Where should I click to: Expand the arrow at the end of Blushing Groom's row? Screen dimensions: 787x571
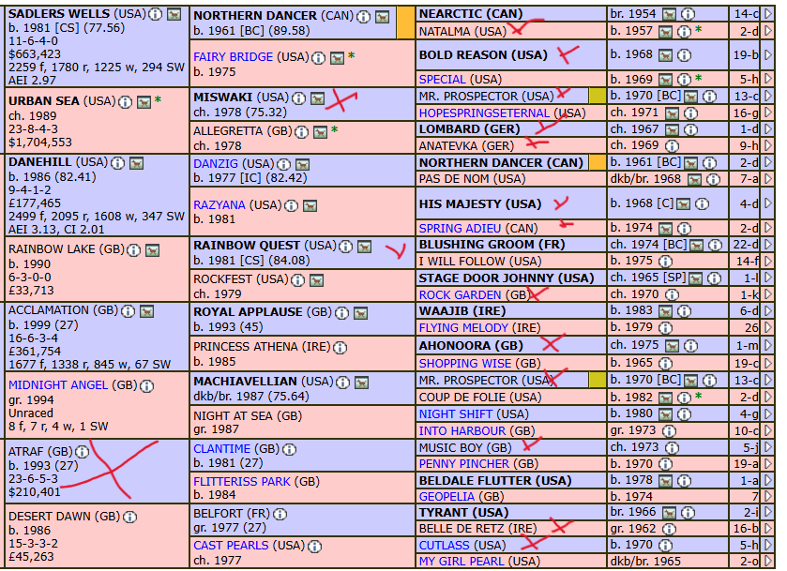(767, 244)
